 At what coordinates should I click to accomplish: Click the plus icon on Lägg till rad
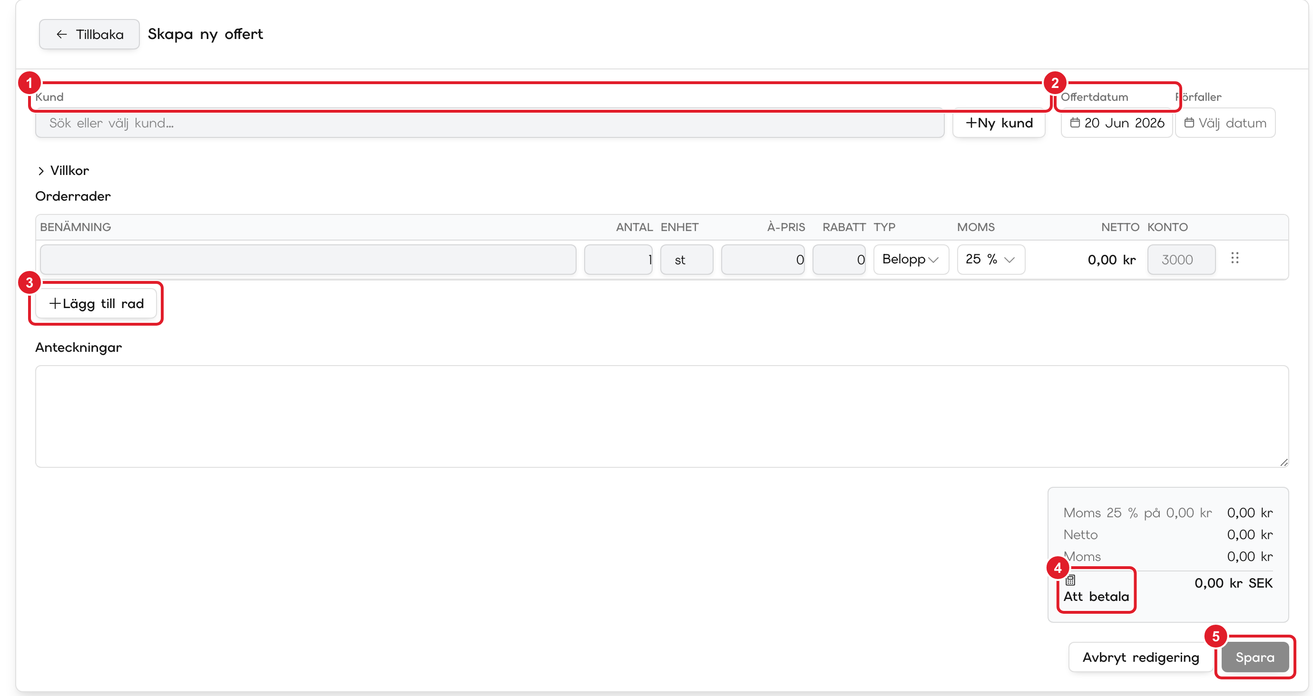tap(55, 303)
